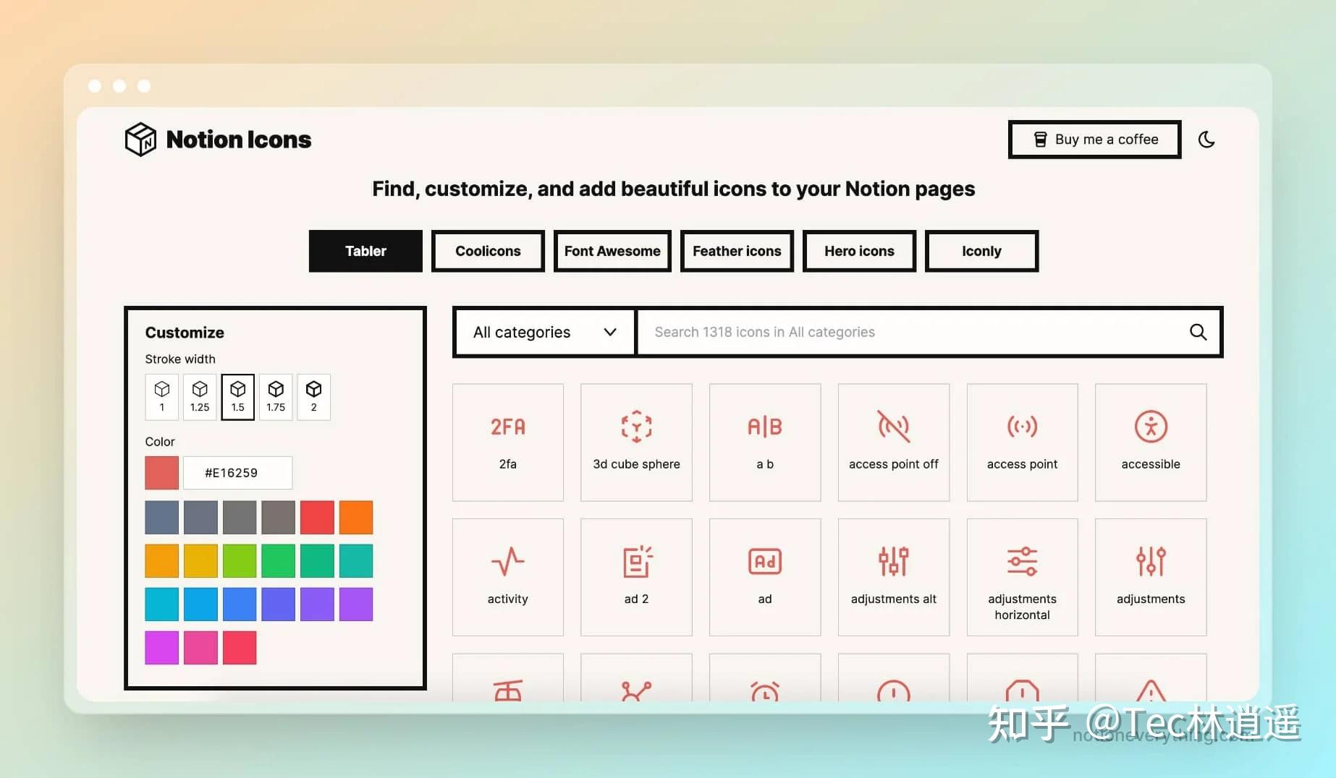Select stroke width 1.75 option

click(275, 396)
